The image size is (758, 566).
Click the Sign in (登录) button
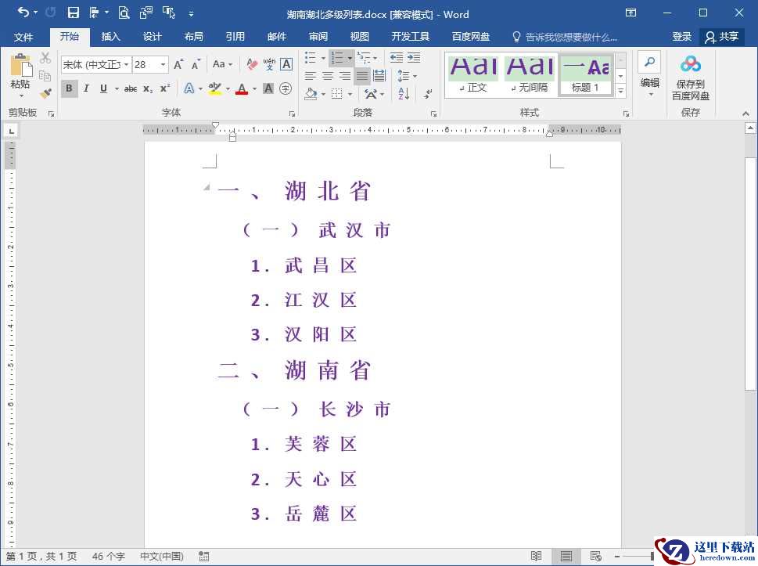tap(681, 37)
